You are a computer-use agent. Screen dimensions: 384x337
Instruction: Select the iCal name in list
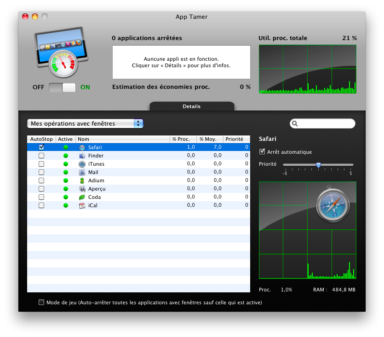93,206
